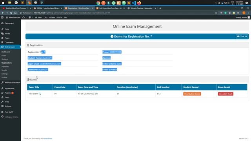
Task: Open Online Exam Settings submenu
Action: tap(4, 74)
